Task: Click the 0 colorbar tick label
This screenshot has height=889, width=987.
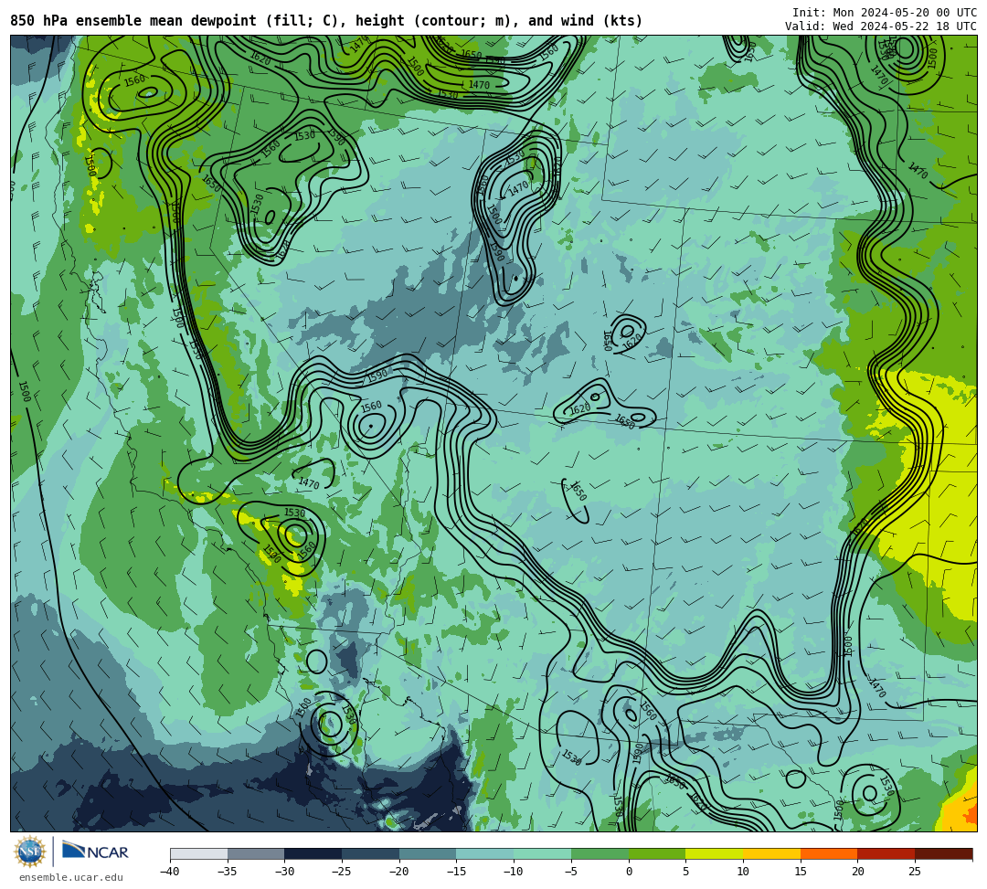Action: coord(629,872)
